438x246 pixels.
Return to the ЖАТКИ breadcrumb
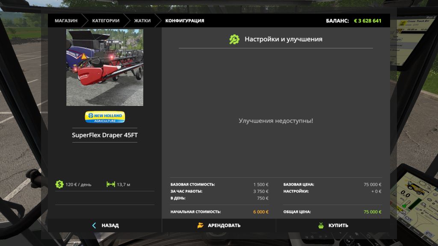[x=142, y=20]
